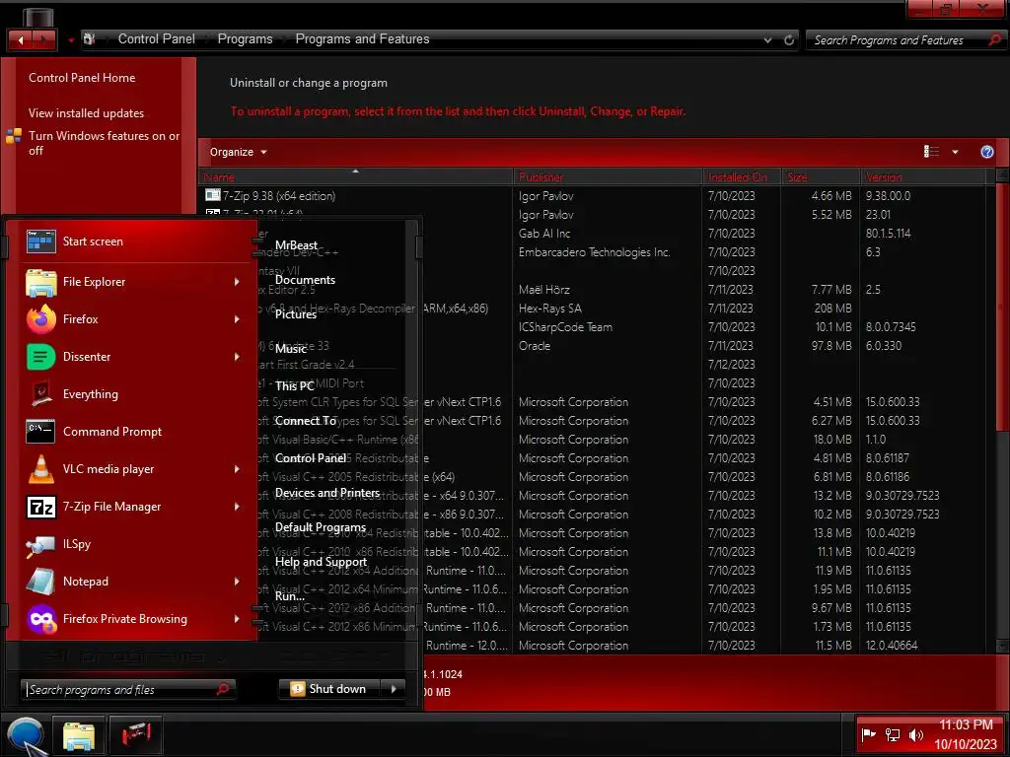
Task: Select Devices and Printers in Start menu
Action: pos(327,493)
